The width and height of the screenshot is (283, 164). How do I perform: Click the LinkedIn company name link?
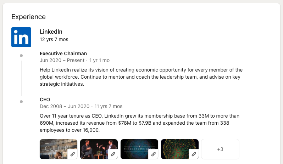click(51, 32)
